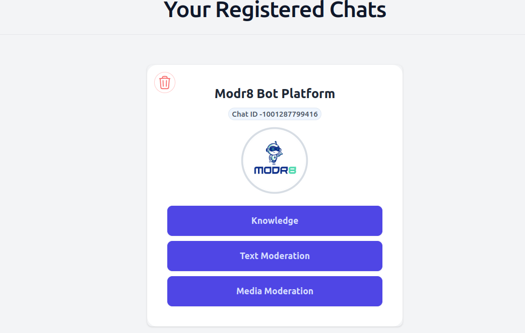
Task: Click the Modr8 circular avatar image
Action: [x=275, y=160]
